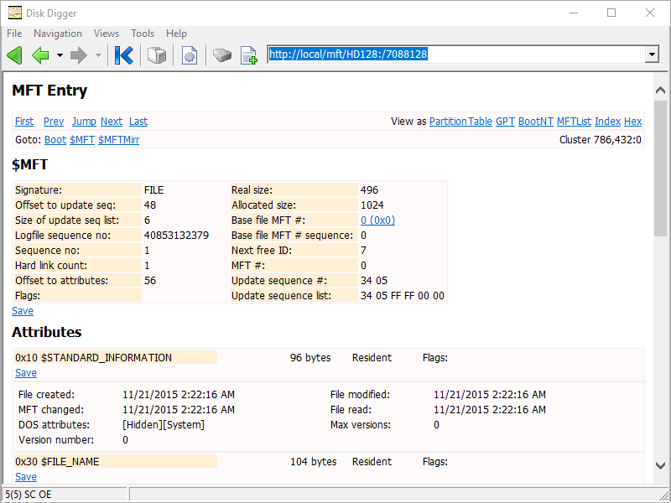
Task: Click the blue K toolbar icon
Action: [124, 55]
